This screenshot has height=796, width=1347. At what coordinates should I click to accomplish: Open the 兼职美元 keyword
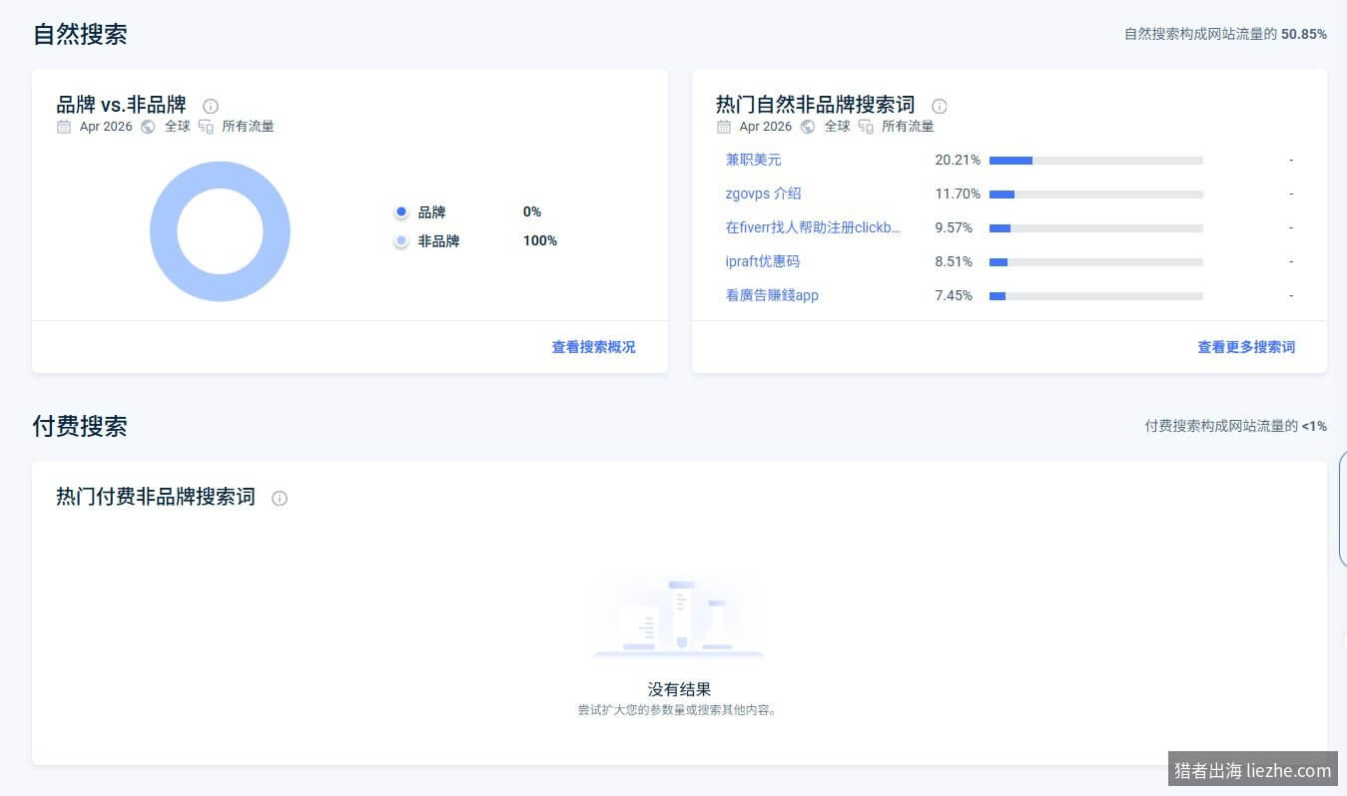click(753, 160)
